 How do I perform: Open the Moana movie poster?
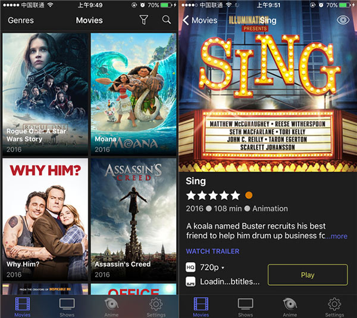click(x=133, y=94)
